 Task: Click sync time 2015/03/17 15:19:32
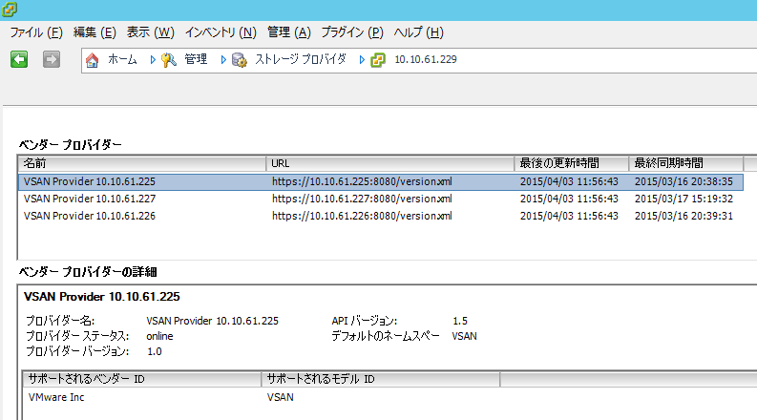point(683,199)
